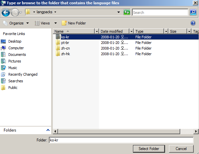
Task: Click the ko-kr folder icon
Action: pos(58,37)
